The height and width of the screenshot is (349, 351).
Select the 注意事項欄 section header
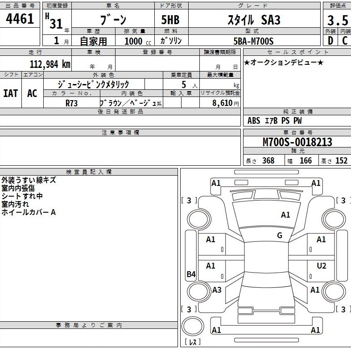point(120,133)
